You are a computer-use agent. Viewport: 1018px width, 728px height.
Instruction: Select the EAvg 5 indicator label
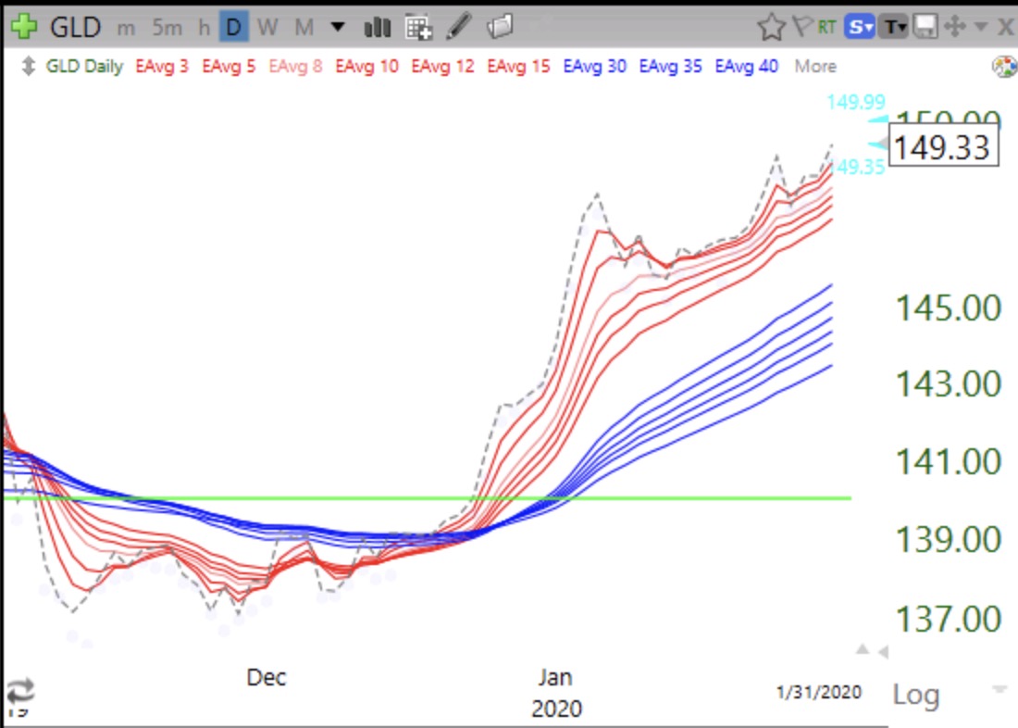click(229, 67)
